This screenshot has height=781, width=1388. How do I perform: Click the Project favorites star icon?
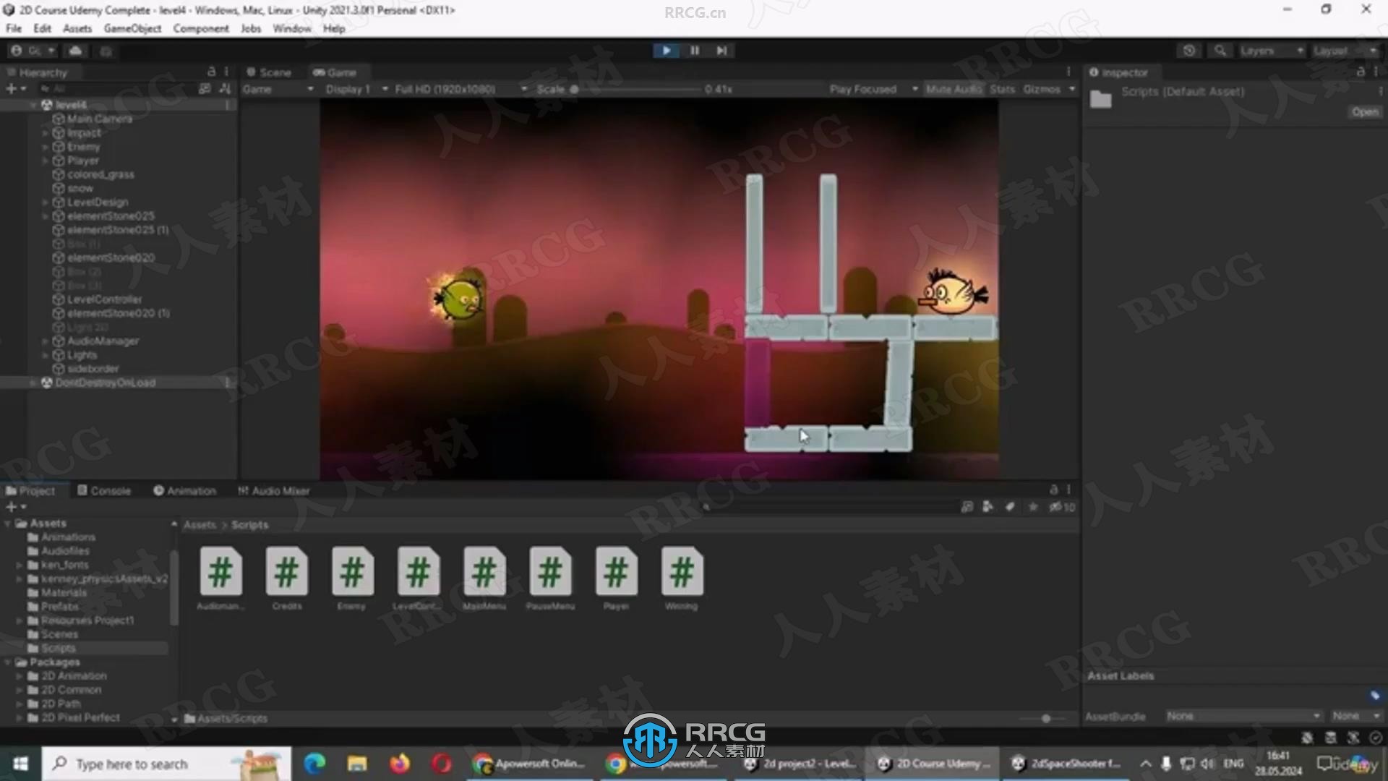1033,507
